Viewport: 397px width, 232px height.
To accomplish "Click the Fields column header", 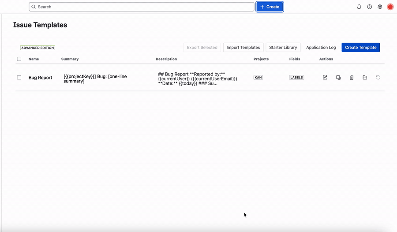I will click(295, 59).
